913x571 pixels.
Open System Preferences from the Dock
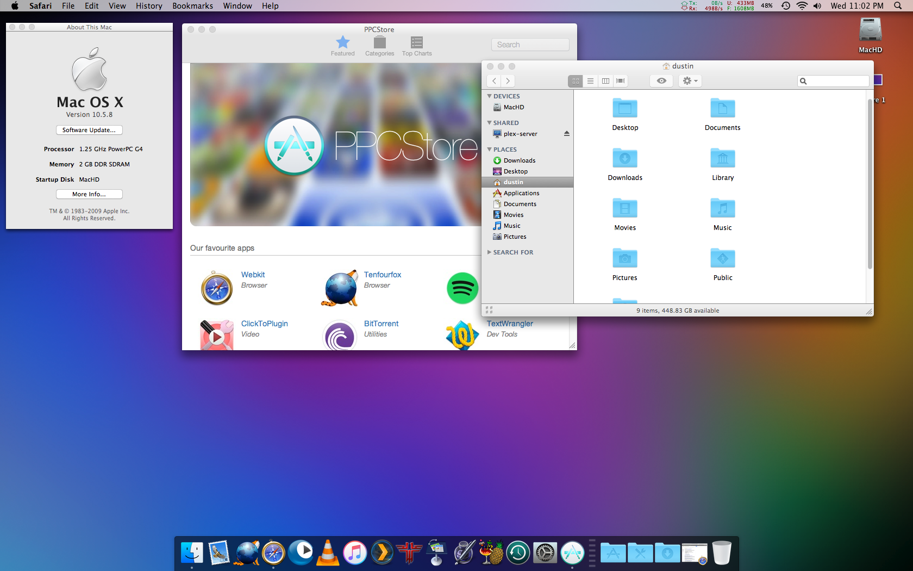tap(545, 553)
